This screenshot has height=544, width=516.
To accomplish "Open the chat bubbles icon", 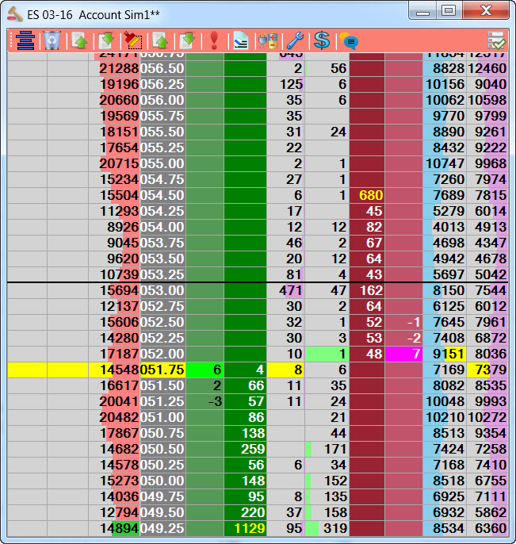I will coord(349,41).
